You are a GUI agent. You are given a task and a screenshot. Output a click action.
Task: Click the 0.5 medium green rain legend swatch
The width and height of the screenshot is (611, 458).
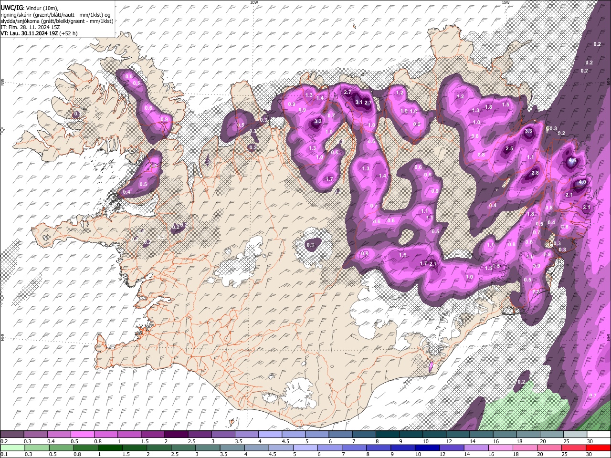pos(61,448)
